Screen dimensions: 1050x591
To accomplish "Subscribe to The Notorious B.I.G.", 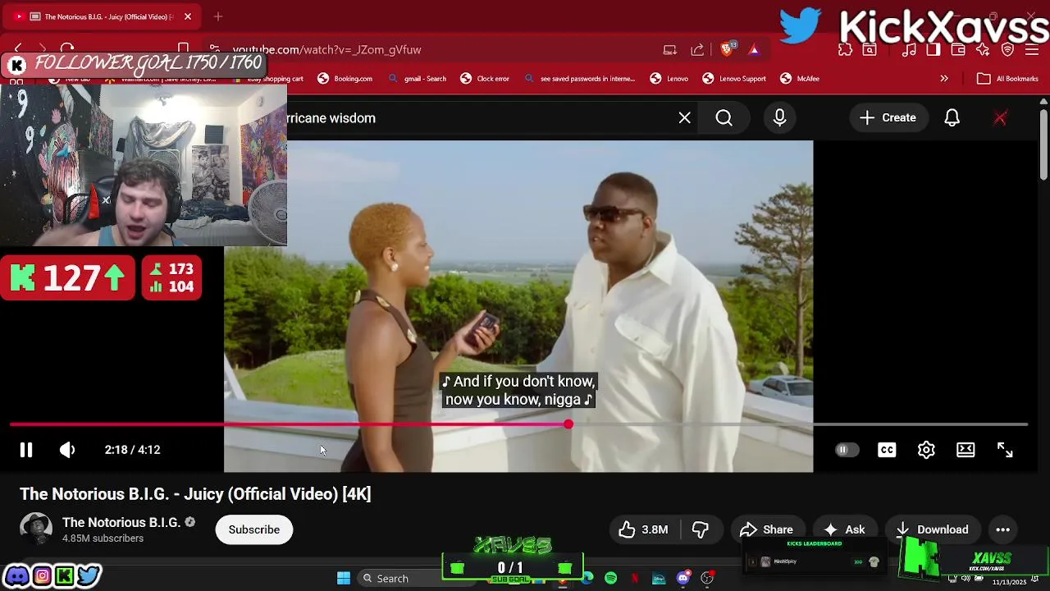I will click(253, 529).
